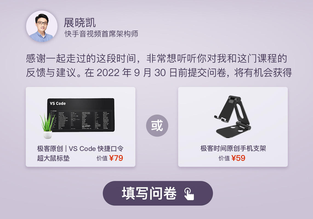
Task: Click the ¥79 price label
Action: pos(116,158)
